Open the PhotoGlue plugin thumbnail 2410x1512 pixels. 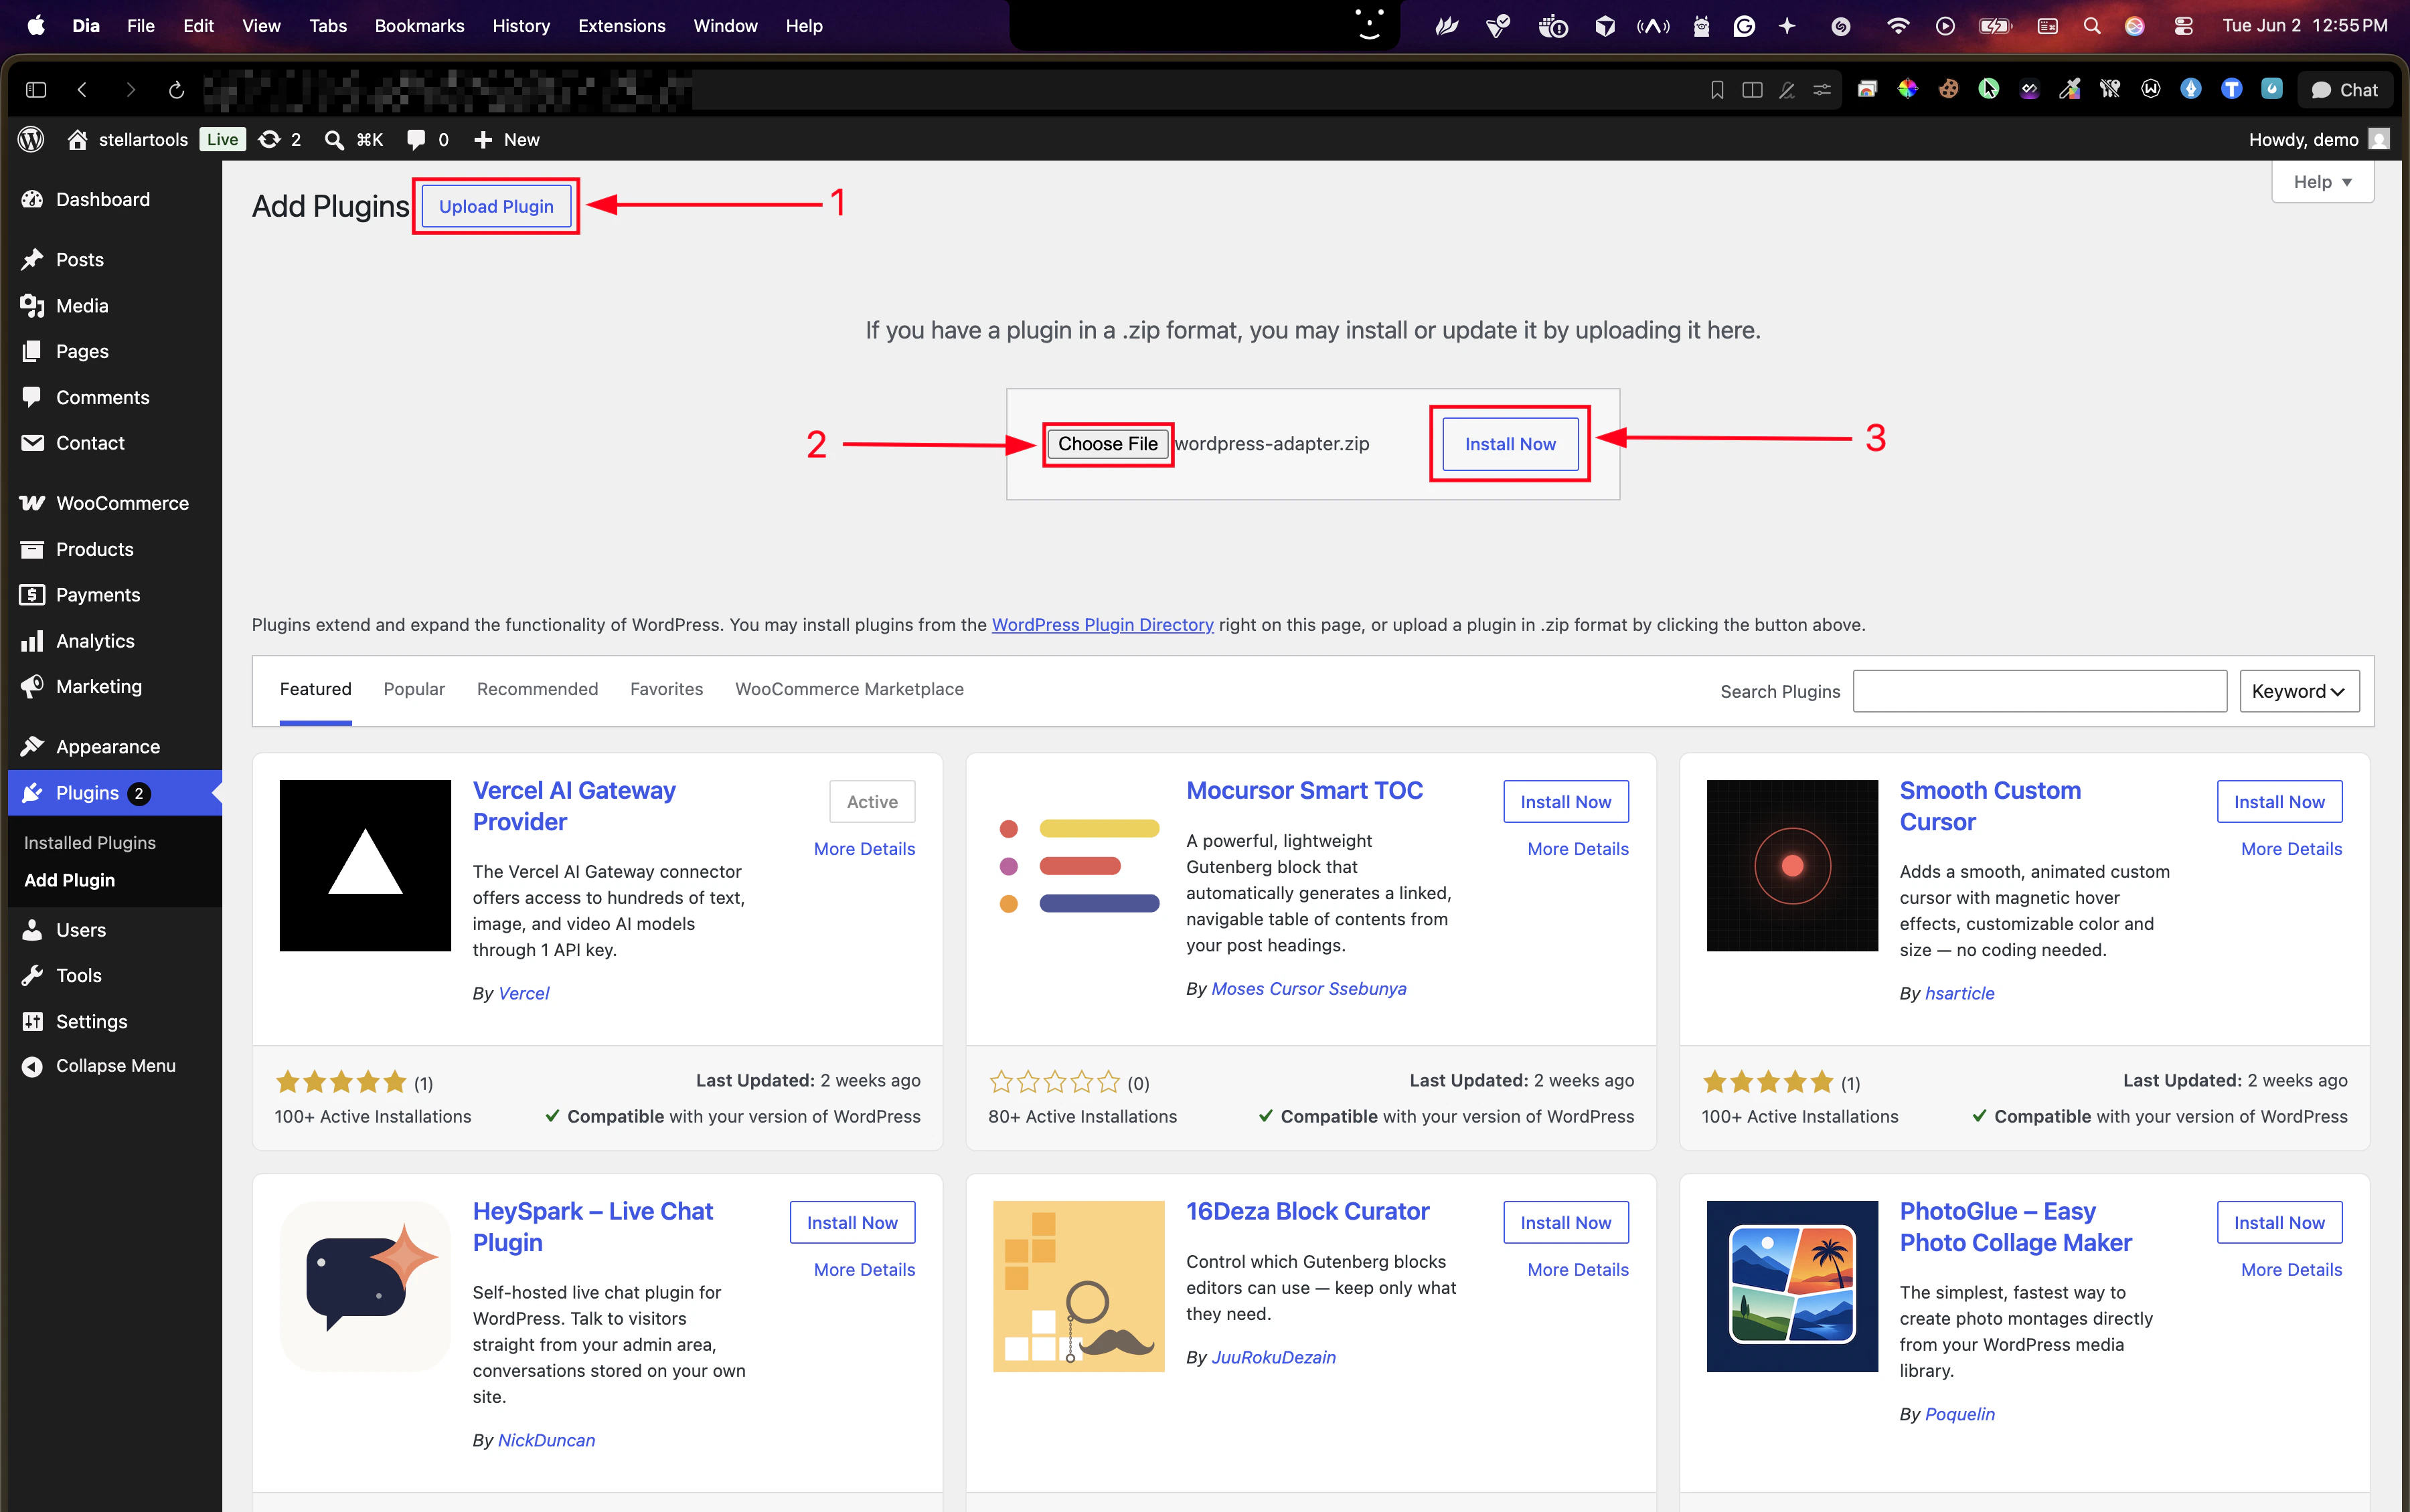point(1791,1286)
